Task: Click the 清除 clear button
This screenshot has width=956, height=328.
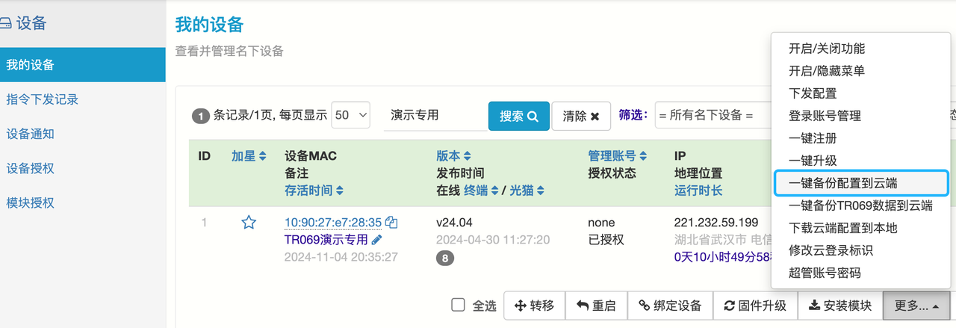Action: [x=580, y=116]
